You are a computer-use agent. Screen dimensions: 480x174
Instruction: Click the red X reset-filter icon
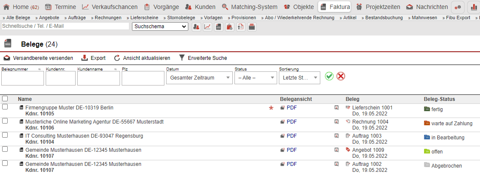[x=340, y=76]
